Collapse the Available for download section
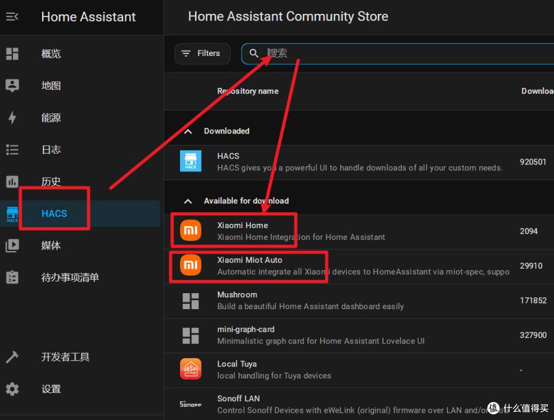554x420 pixels. [188, 201]
